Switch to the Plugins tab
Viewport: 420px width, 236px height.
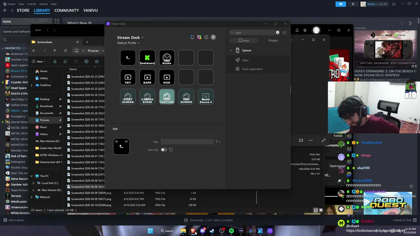273,40
